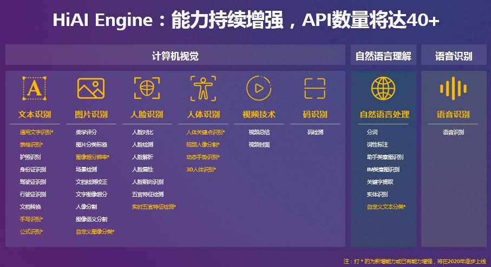Viewport: 491px width, 267px height.
Task: Choose the 人脸解析 entry
Action: (143, 157)
